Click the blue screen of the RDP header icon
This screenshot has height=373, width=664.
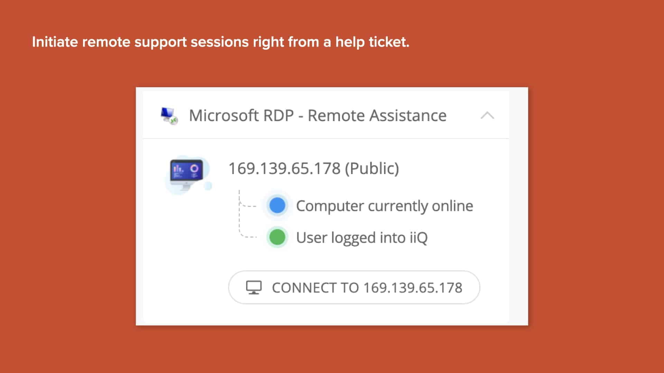(x=168, y=112)
